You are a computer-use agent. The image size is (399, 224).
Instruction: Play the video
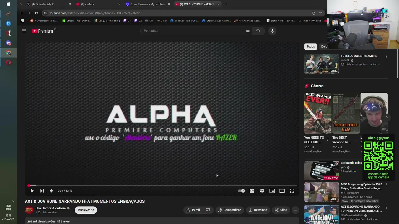pos(32,191)
